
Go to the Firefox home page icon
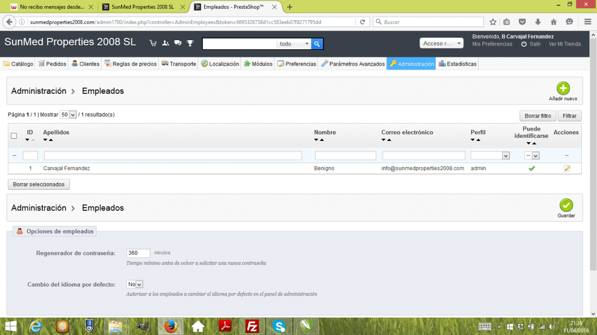pyautogui.click(x=554, y=22)
